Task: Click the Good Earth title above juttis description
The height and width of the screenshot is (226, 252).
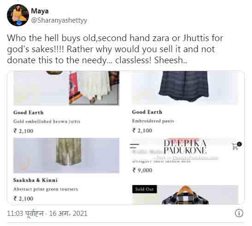Action: 29,113
